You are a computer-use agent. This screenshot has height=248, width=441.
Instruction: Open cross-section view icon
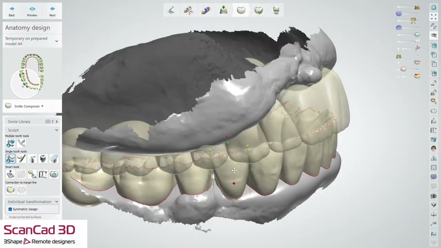point(434,167)
